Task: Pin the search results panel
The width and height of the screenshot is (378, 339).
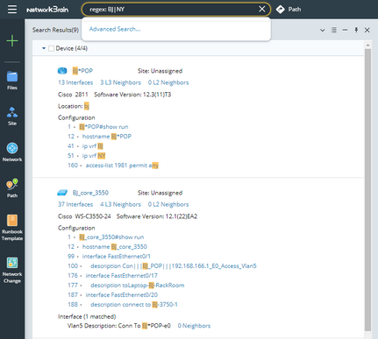Action: point(356,30)
